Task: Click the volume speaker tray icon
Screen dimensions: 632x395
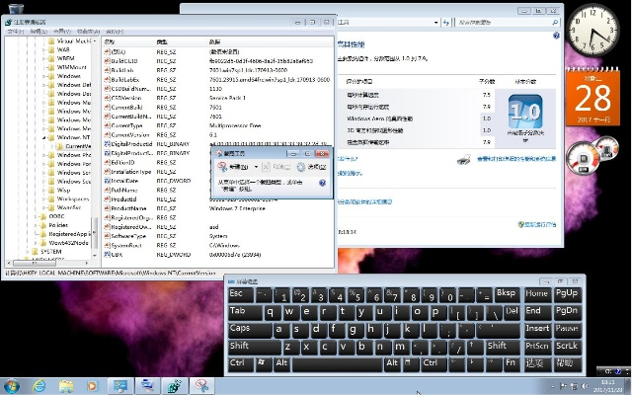Action: pyautogui.click(x=586, y=386)
